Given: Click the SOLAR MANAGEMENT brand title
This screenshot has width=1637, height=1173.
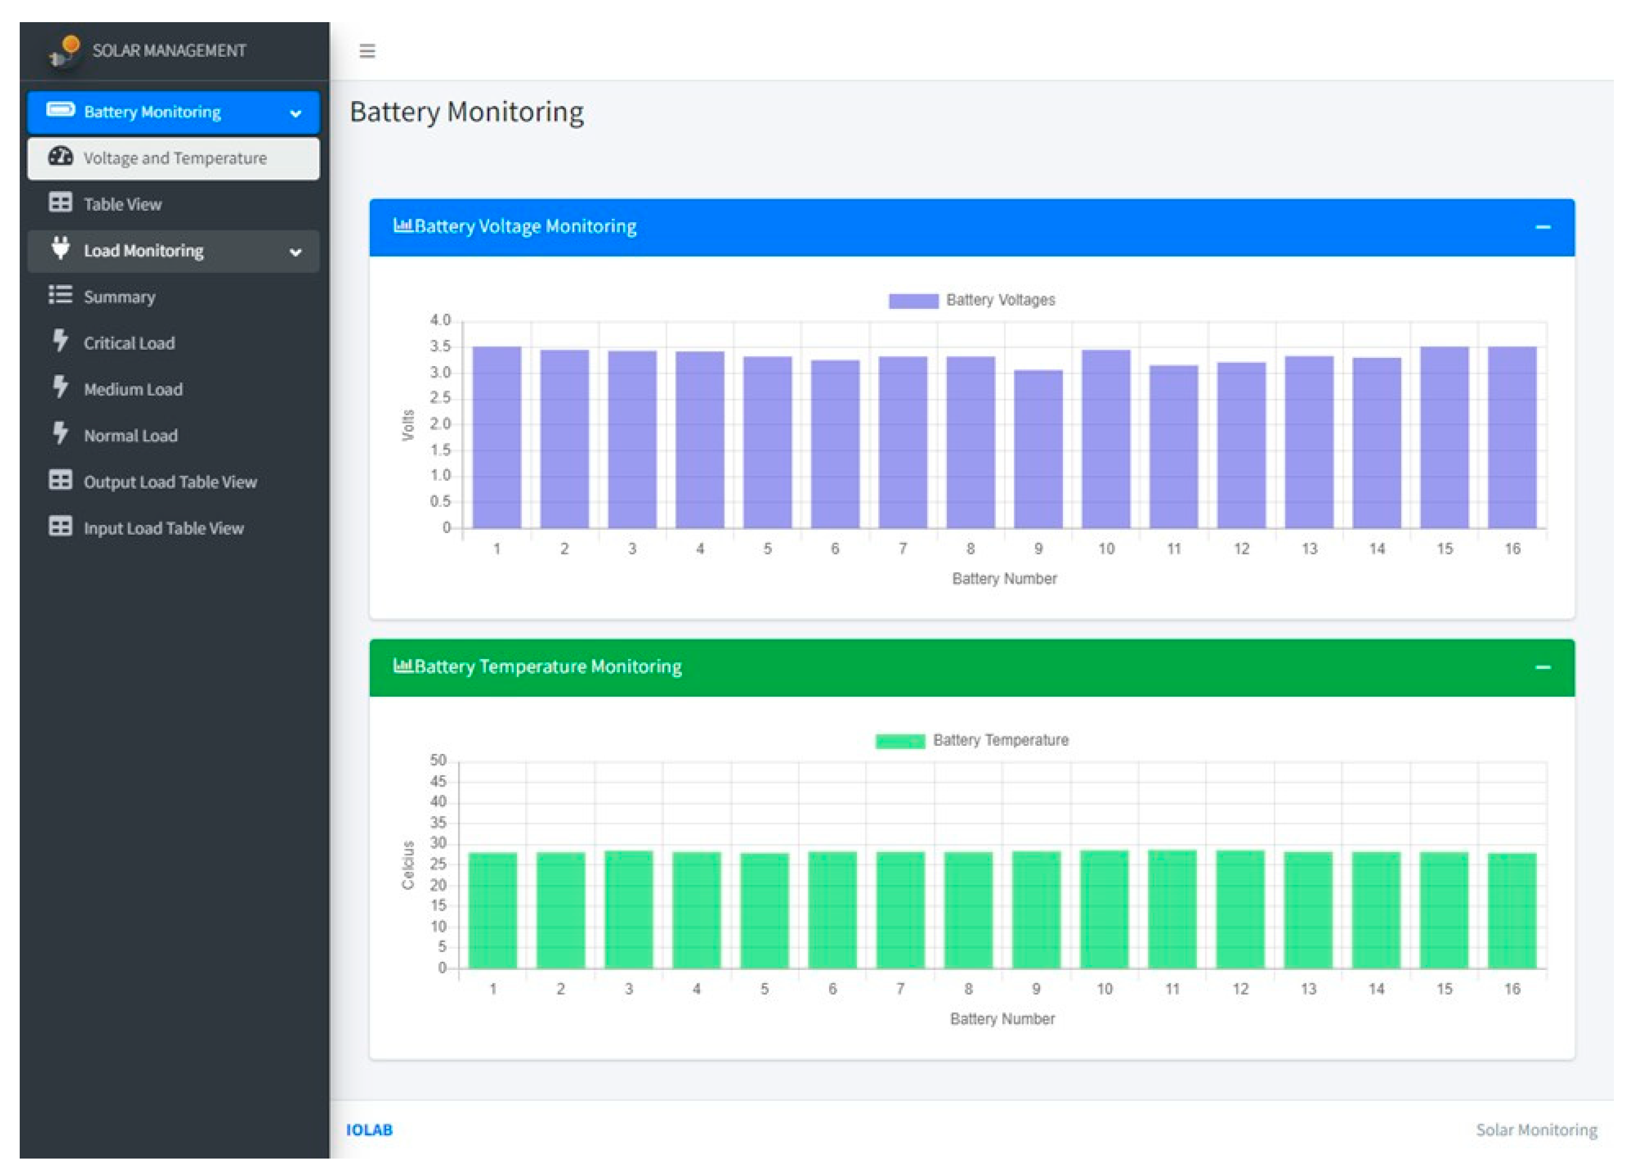Looking at the screenshot, I should (x=169, y=51).
